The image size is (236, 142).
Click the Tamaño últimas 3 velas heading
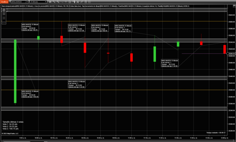[x=13, y=122]
